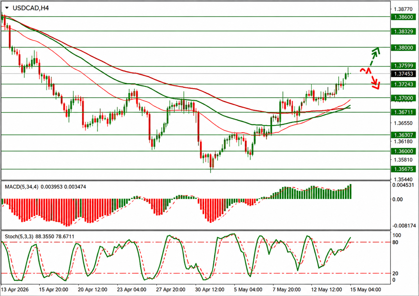
Task: Click the 15 Apr 20:00 time label
Action: pyautogui.click(x=53, y=290)
